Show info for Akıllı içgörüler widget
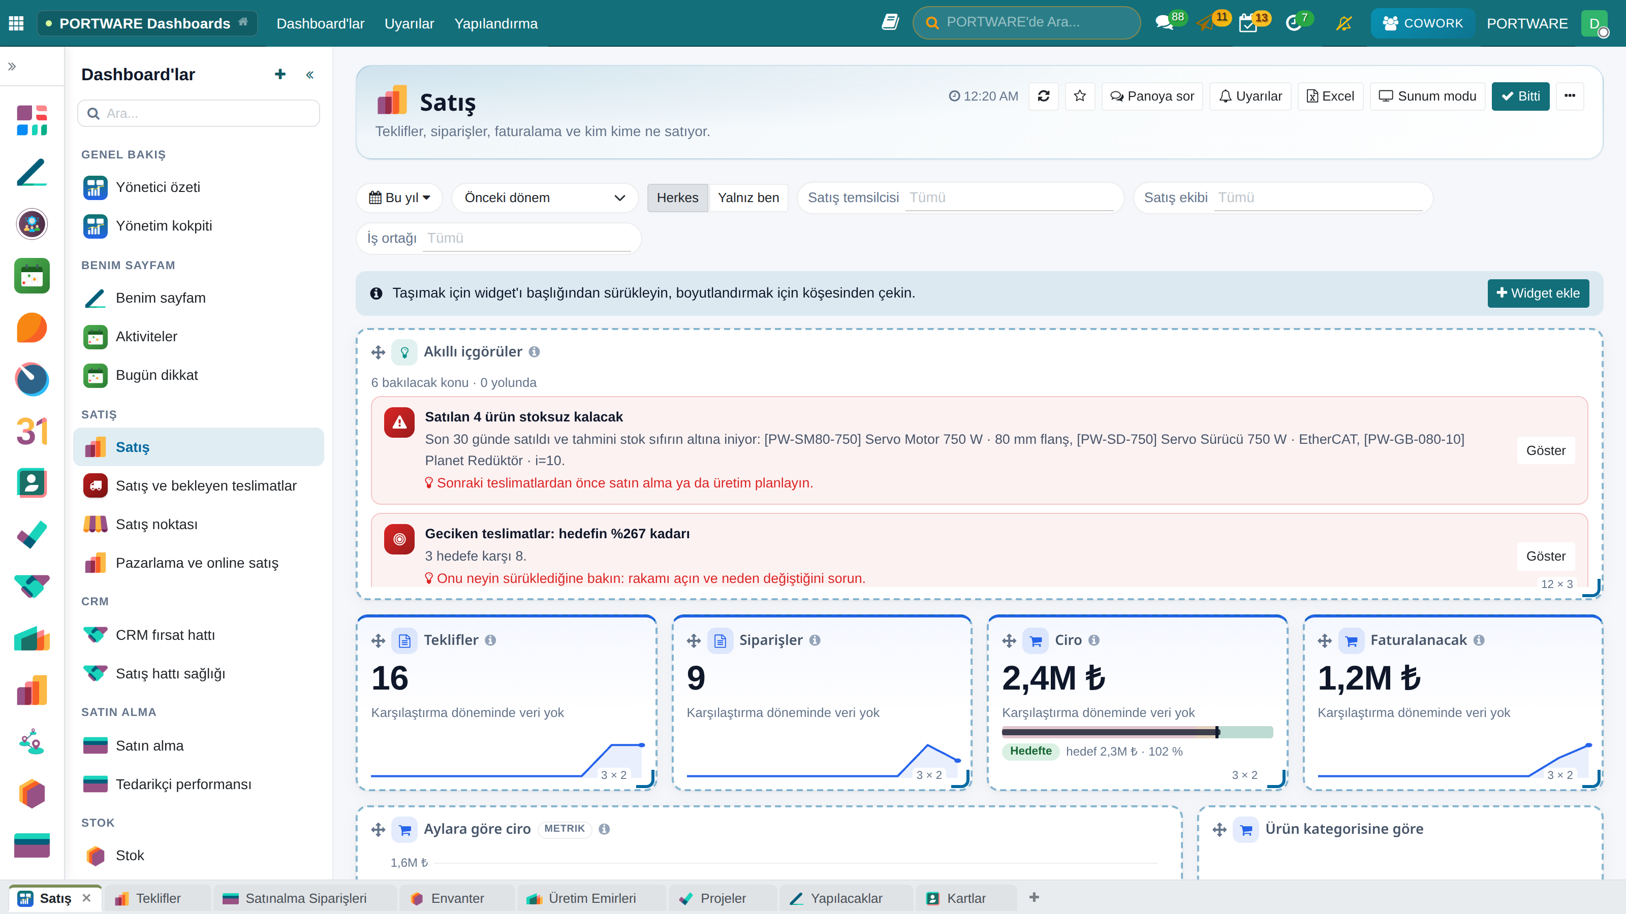 point(534,352)
